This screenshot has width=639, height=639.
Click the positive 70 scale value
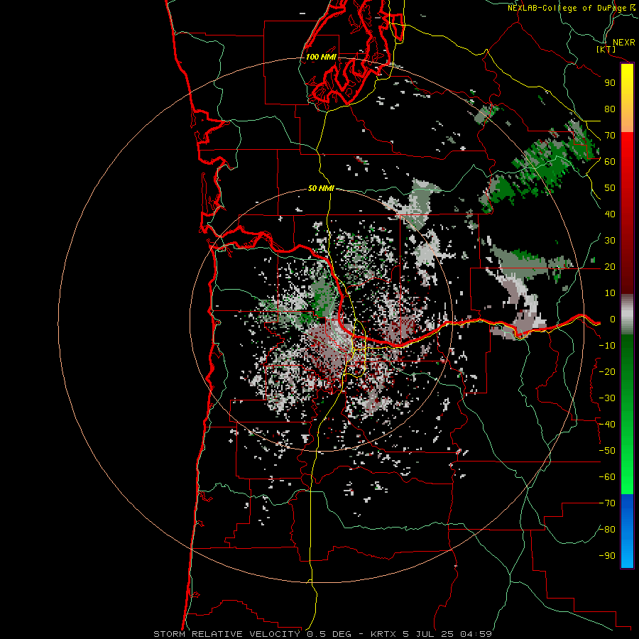610,136
